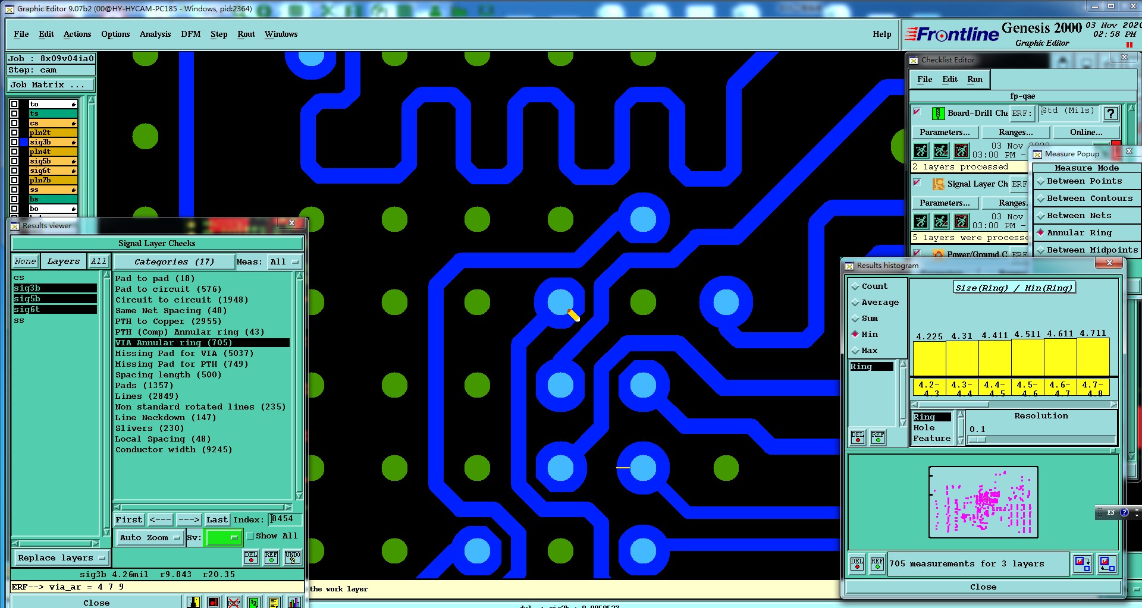Toggle the Signal Layer Check checkbox
The width and height of the screenshot is (1142, 608).
pyautogui.click(x=917, y=182)
